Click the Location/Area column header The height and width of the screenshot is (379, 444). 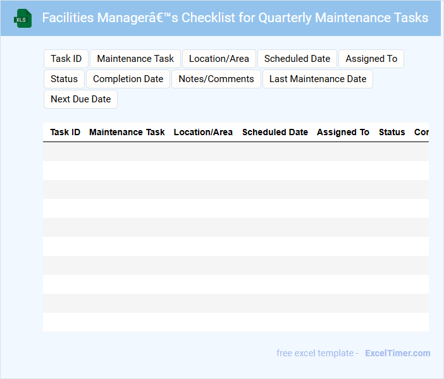coord(203,132)
